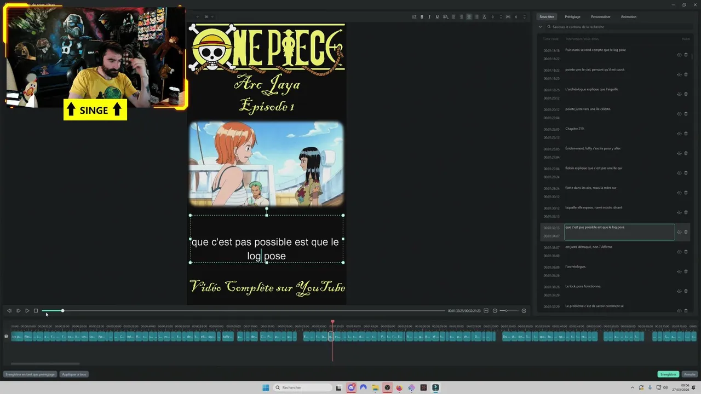
Task: Select the highlighted center alignment icon
Action: (469, 17)
